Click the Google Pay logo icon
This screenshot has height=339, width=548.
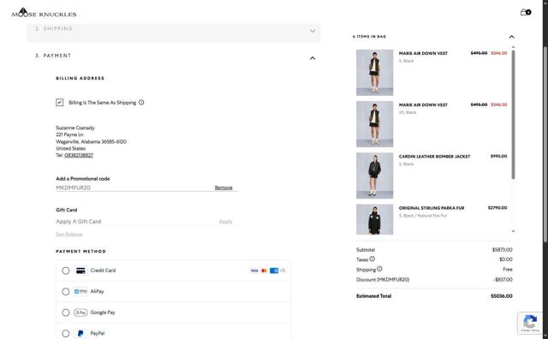80,312
